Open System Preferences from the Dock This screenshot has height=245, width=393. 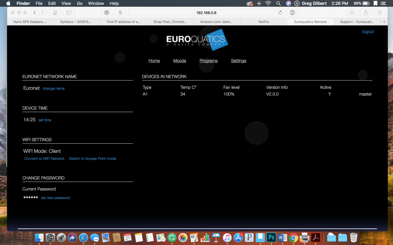[50, 237]
